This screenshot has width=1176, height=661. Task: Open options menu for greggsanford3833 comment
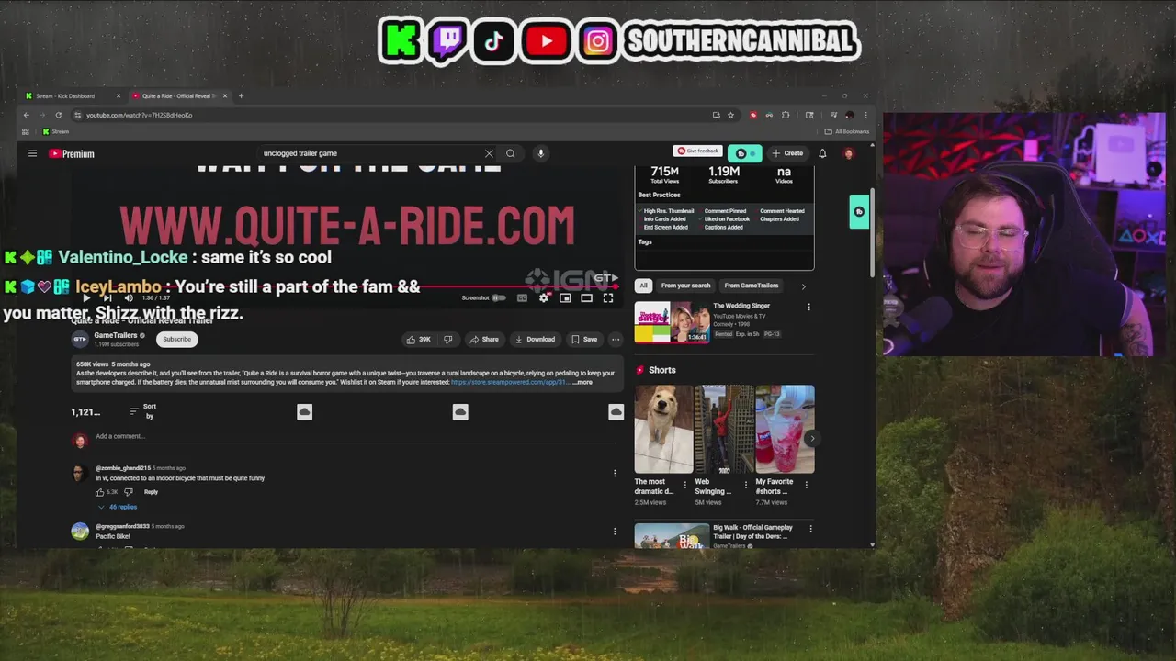pos(615,531)
